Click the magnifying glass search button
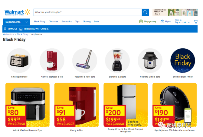 tap(145, 12)
